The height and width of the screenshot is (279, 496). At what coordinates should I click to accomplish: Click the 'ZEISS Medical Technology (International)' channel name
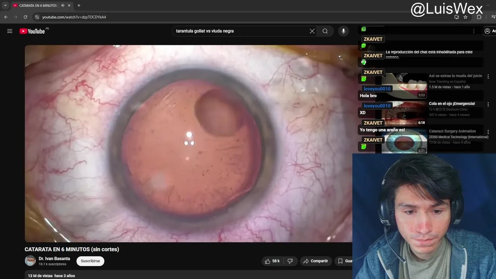pyautogui.click(x=458, y=137)
